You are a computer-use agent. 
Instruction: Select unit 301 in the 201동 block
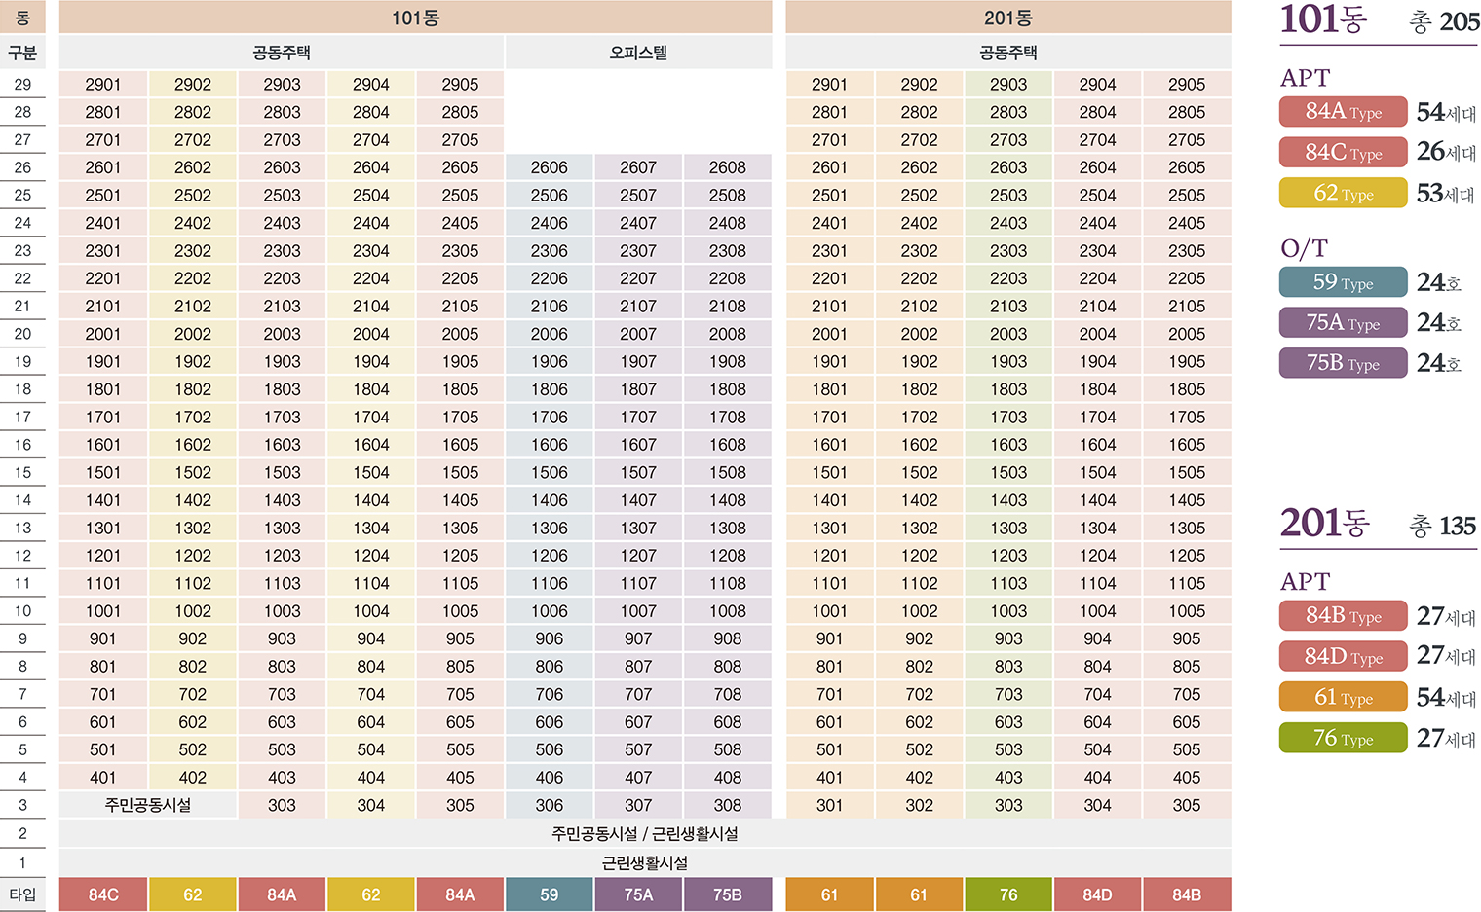click(829, 805)
